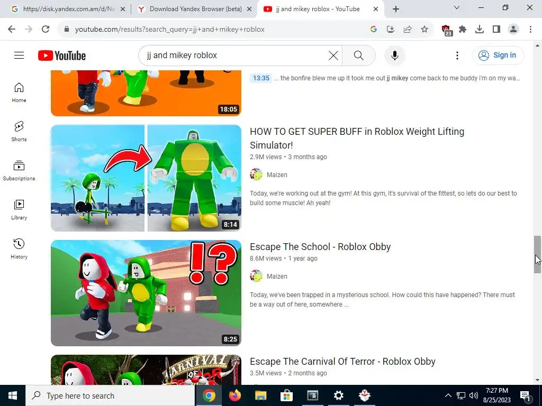Open Escape The School - Roblox Obby title
Screen dimensions: 542x406
click(x=320, y=247)
